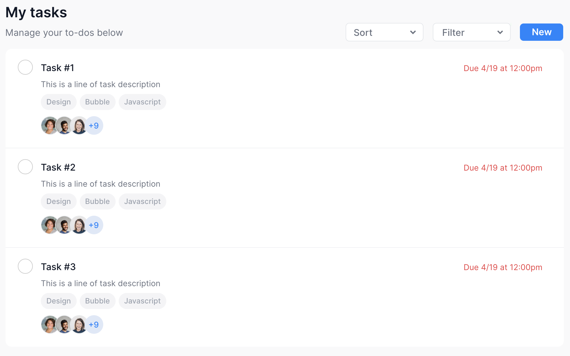Click the Javascript tag on Task #3
The image size is (570, 356).
pos(142,301)
